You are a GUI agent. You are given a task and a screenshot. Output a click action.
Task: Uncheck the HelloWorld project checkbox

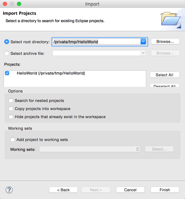click(7, 73)
